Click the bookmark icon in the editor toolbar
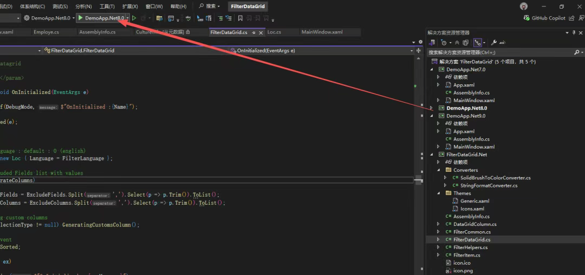The image size is (585, 275). click(240, 18)
